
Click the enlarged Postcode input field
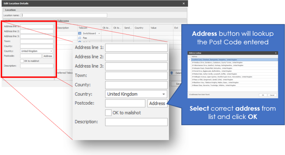click(125, 103)
